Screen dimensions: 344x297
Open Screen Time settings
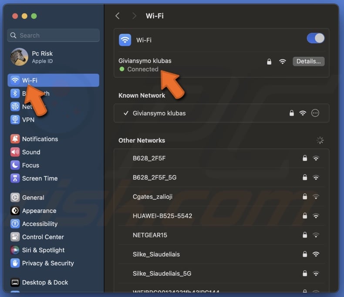click(x=34, y=178)
